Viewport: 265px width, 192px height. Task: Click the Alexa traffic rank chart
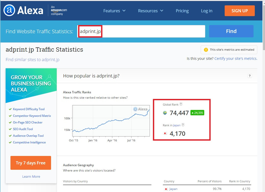pyautogui.click(x=111, y=121)
